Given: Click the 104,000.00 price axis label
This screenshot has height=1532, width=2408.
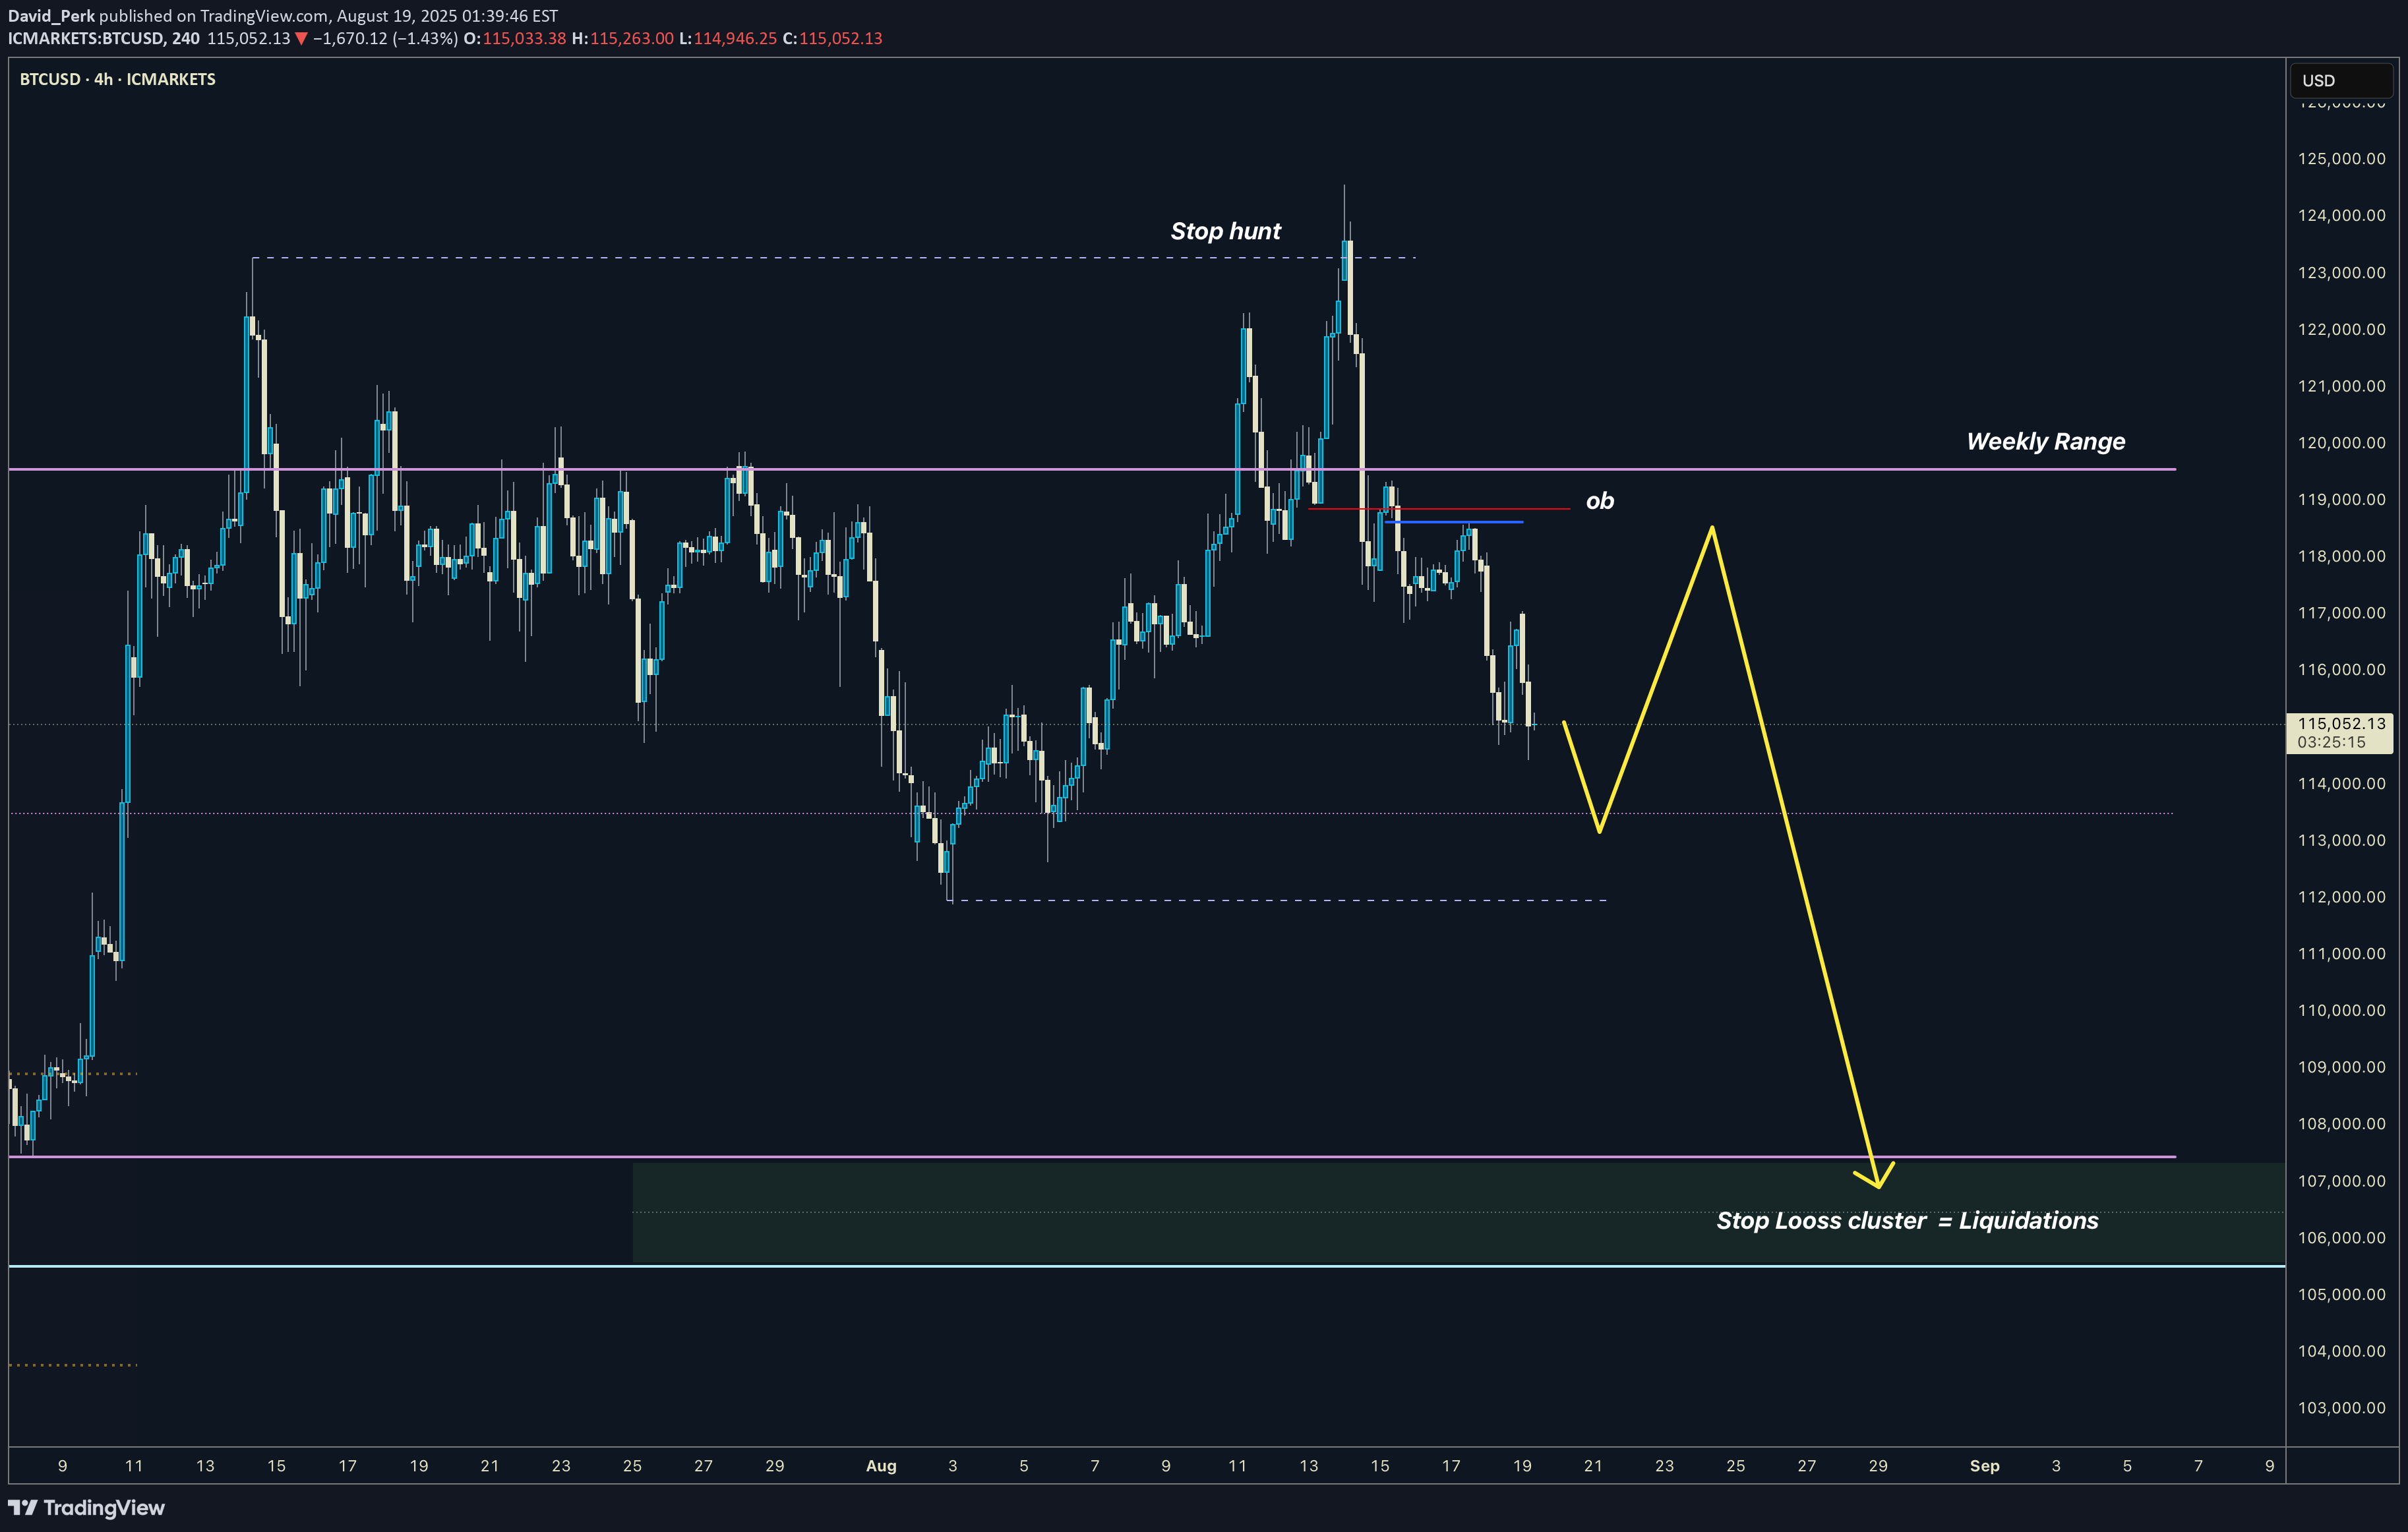Looking at the screenshot, I should tap(2341, 1351).
